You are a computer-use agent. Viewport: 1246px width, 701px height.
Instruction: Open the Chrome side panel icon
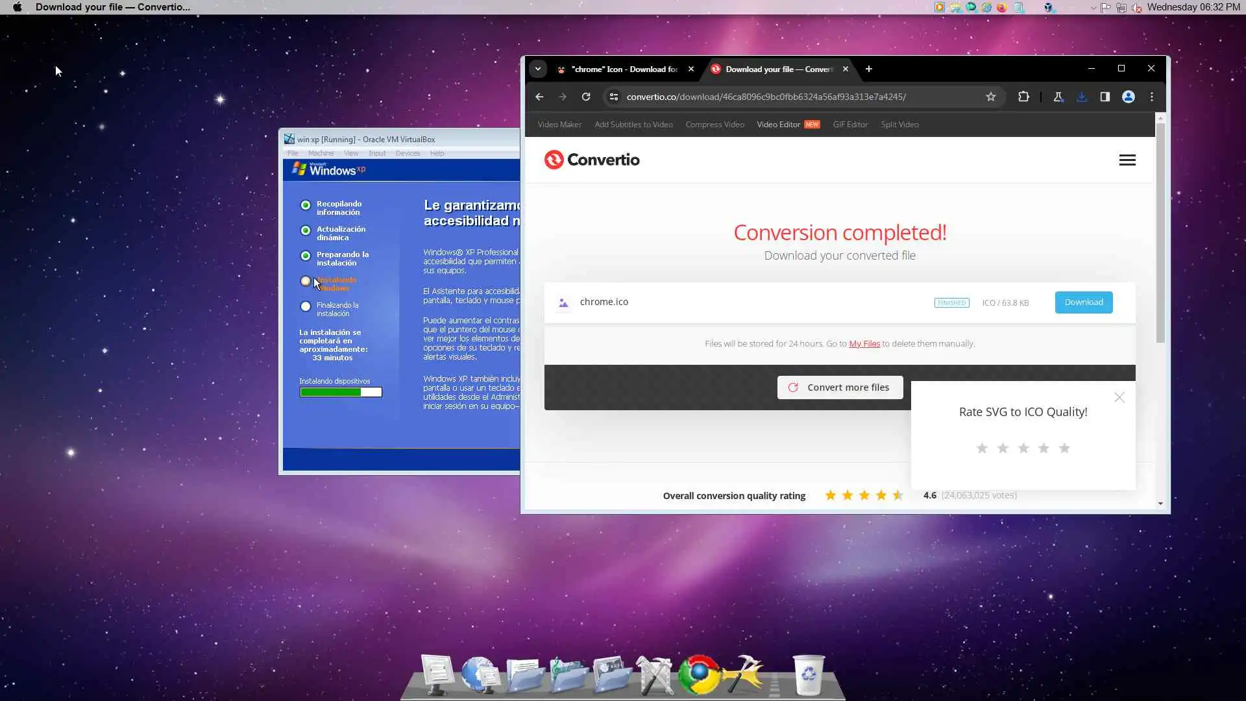1105,97
